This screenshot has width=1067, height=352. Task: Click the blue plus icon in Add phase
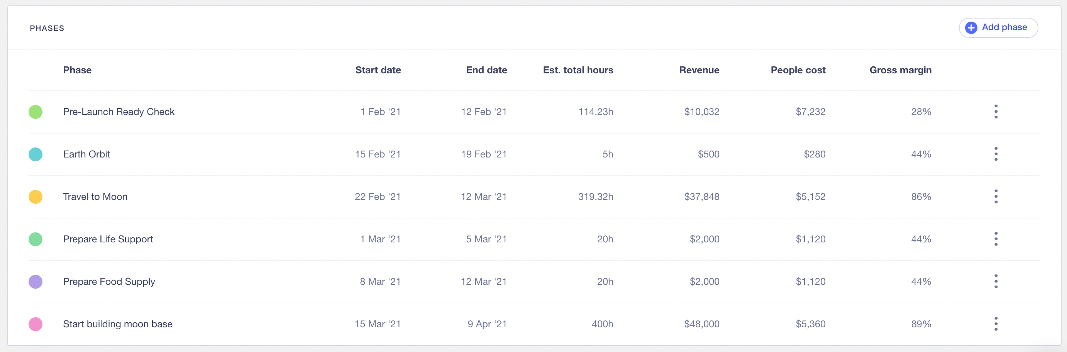971,28
